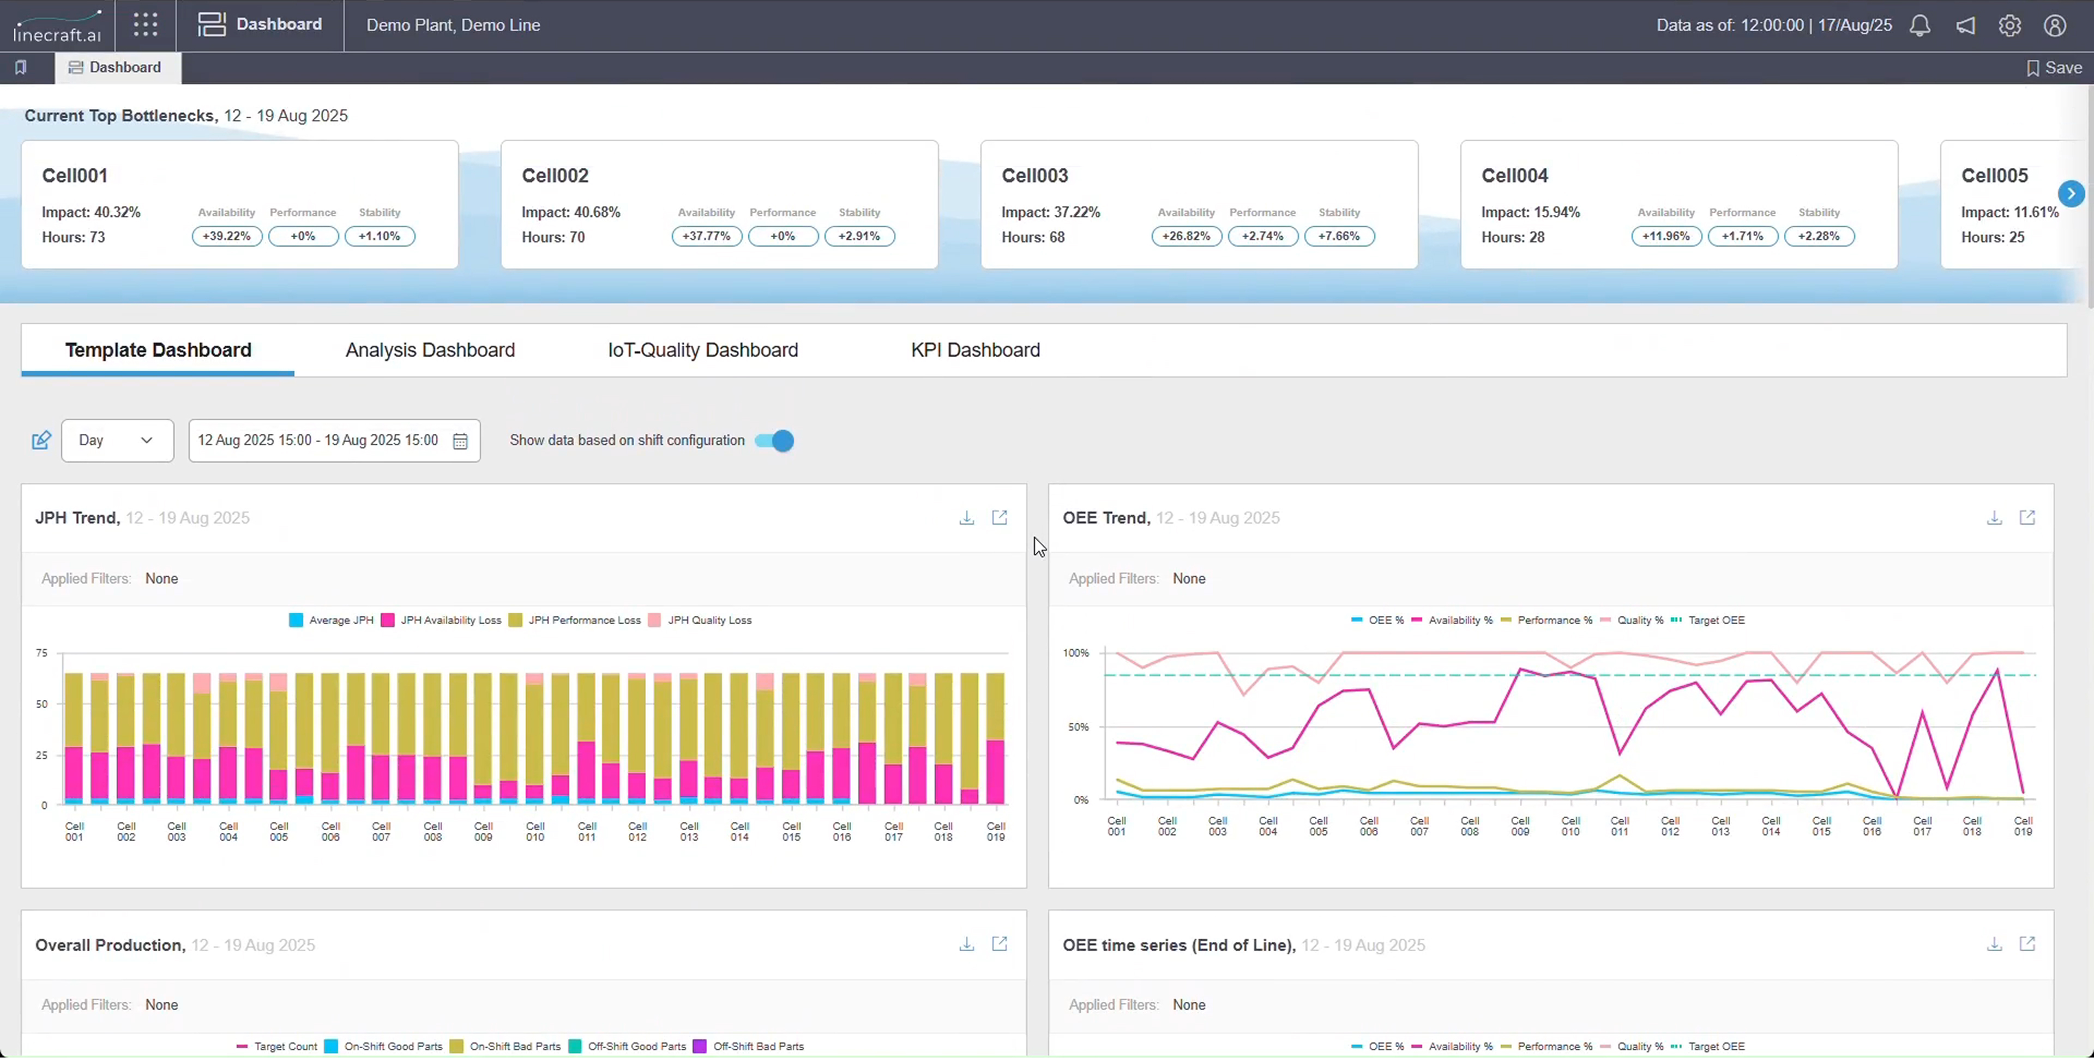This screenshot has width=2094, height=1058.
Task: Click the announcements megaphone icon
Action: [x=1965, y=25]
